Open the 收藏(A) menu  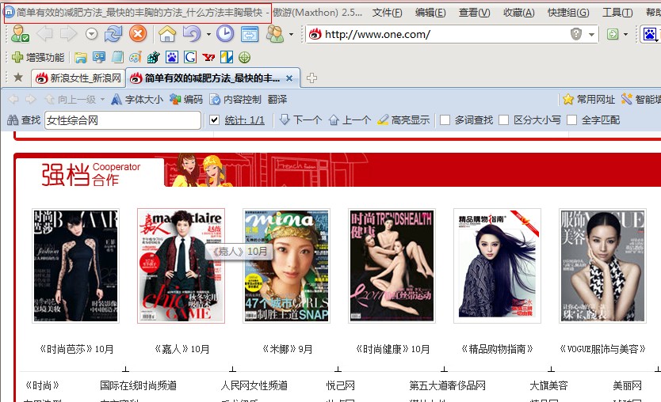[x=518, y=13]
